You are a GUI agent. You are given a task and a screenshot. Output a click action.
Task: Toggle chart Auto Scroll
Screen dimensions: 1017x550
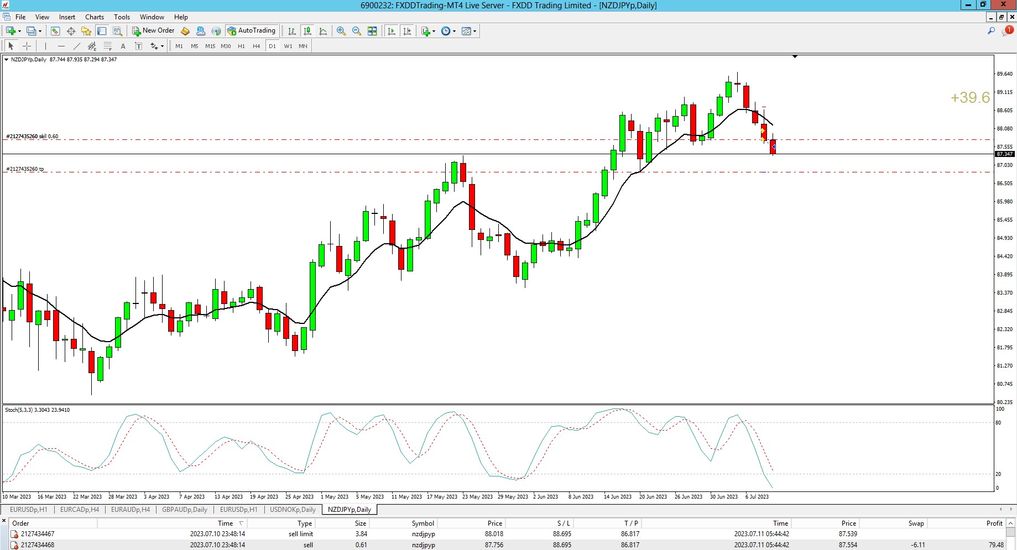pyautogui.click(x=392, y=31)
